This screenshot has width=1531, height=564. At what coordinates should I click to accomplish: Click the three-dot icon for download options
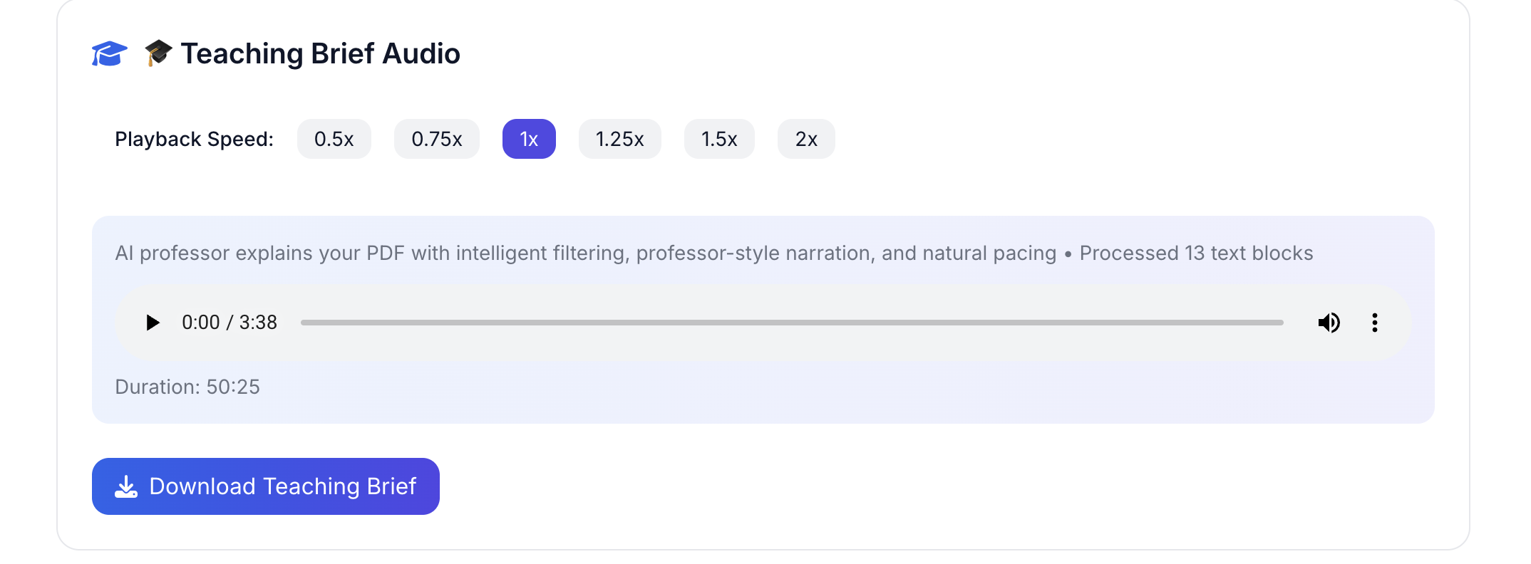coord(1375,323)
